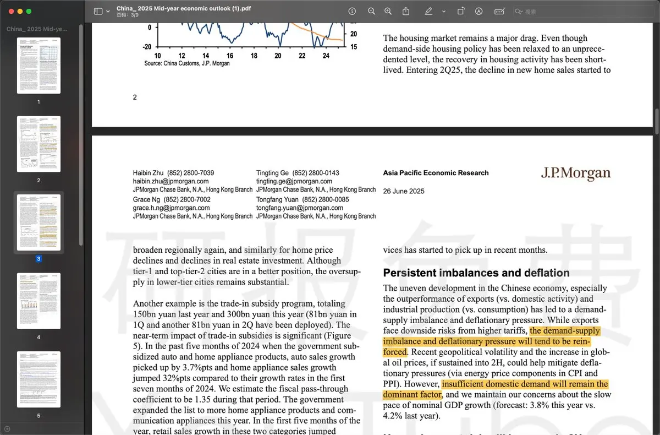Open page 1 thumbnail in sidebar
Viewport: 660px width, 435px height.
click(38, 66)
